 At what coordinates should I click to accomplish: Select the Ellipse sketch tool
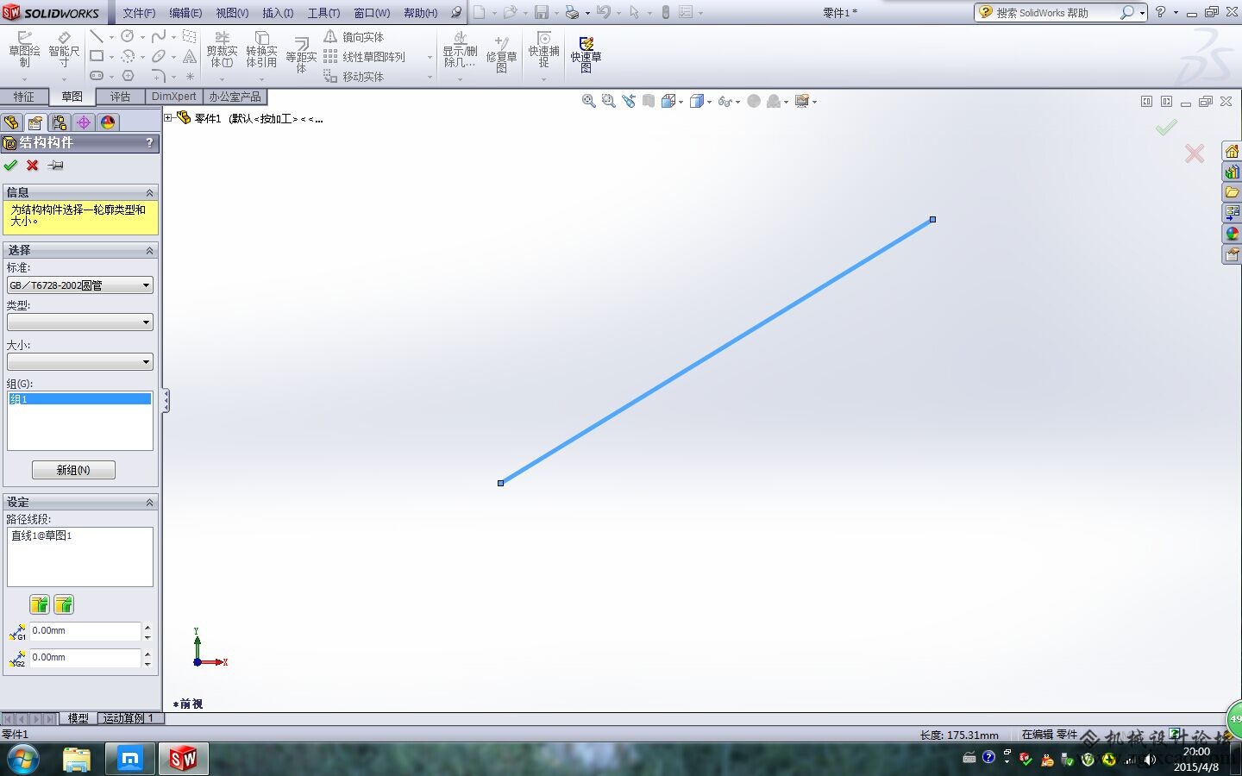tap(159, 56)
